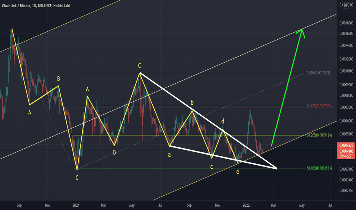Click the 0.0005200 price axis label
The width and height of the screenshot is (356, 210).
pos(346,134)
